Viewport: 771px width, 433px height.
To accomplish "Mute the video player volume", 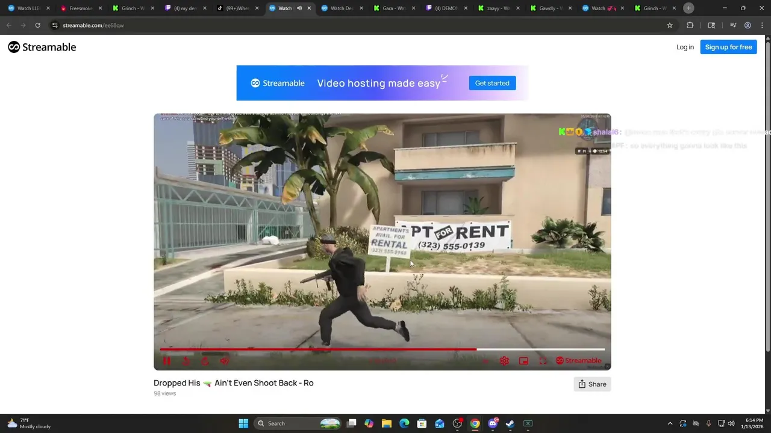I will tap(224, 361).
